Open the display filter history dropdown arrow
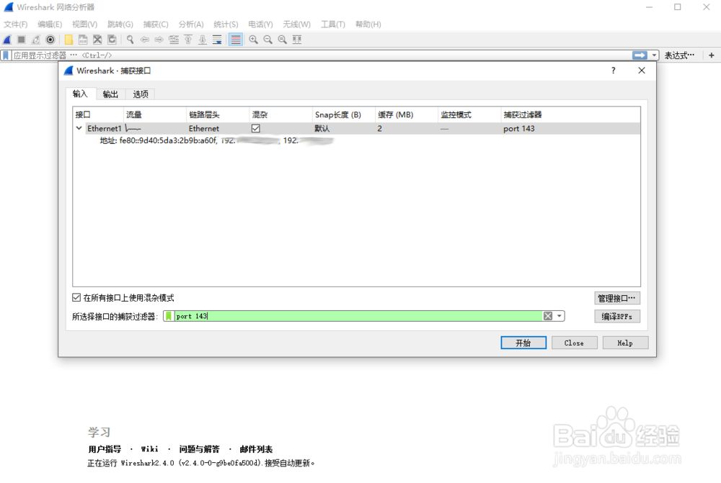Image resolution: width=721 pixels, height=483 pixels. [x=654, y=55]
